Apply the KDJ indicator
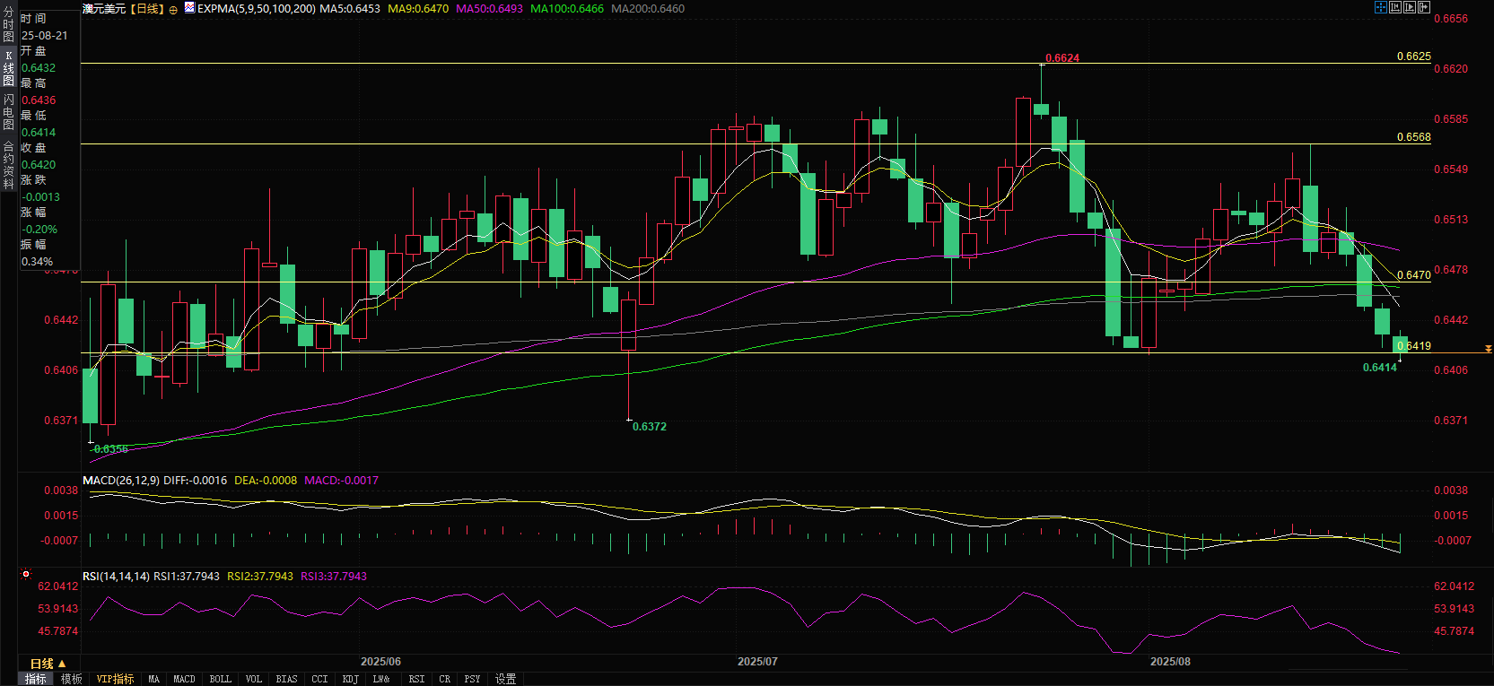Screen dimensions: 1494x686 350,679
